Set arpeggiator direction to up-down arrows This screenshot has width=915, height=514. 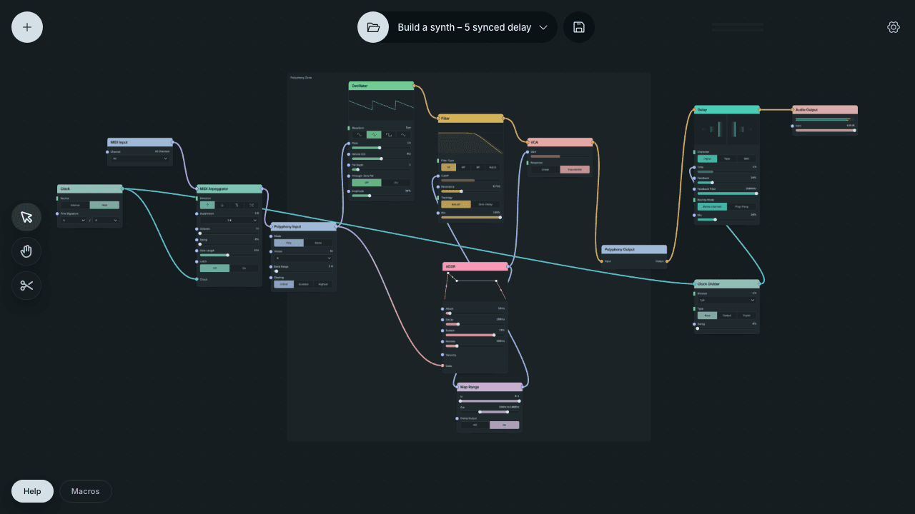click(x=237, y=205)
